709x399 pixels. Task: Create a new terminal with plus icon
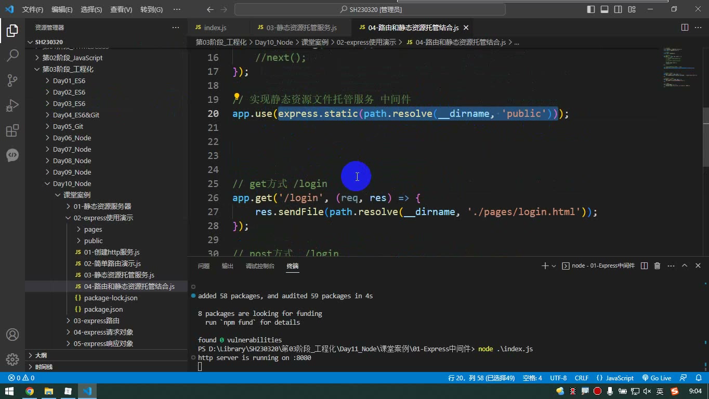point(545,265)
